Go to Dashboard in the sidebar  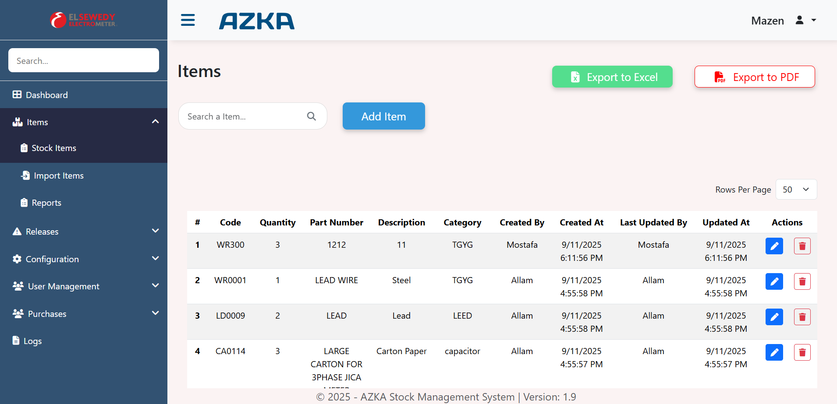point(46,95)
